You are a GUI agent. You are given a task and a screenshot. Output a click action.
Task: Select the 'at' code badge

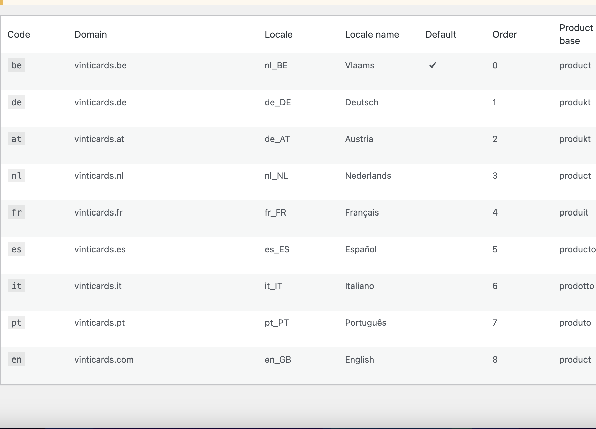pos(16,139)
